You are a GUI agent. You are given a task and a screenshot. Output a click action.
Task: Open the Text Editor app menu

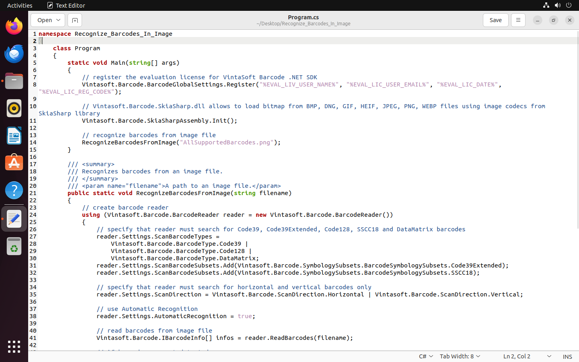tap(66, 5)
